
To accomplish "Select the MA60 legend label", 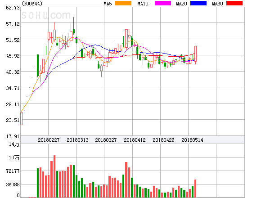I will [217, 4].
